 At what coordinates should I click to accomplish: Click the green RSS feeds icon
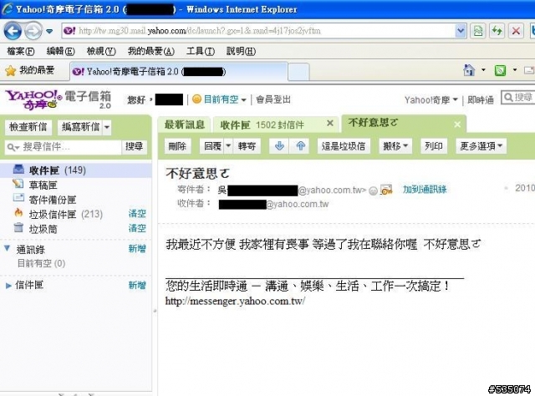point(500,71)
